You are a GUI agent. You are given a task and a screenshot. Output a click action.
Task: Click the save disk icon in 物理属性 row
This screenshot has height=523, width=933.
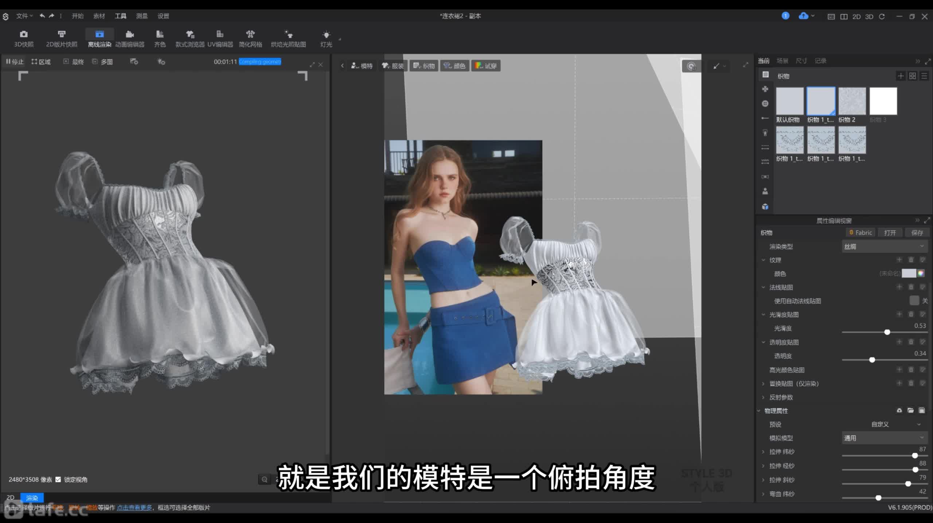click(922, 410)
